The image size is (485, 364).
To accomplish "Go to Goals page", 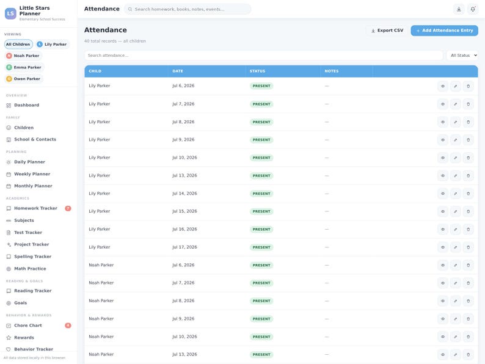I will tap(38, 303).
